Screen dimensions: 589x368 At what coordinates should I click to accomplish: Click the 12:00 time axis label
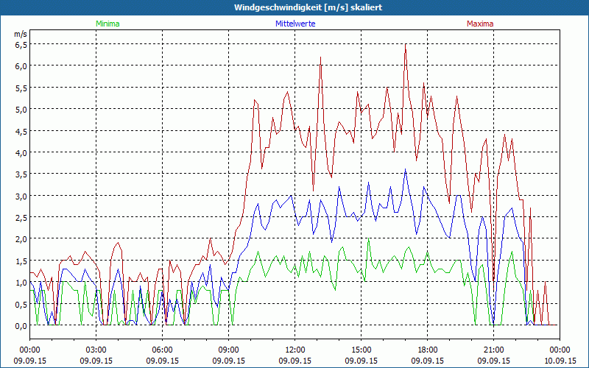click(x=295, y=350)
